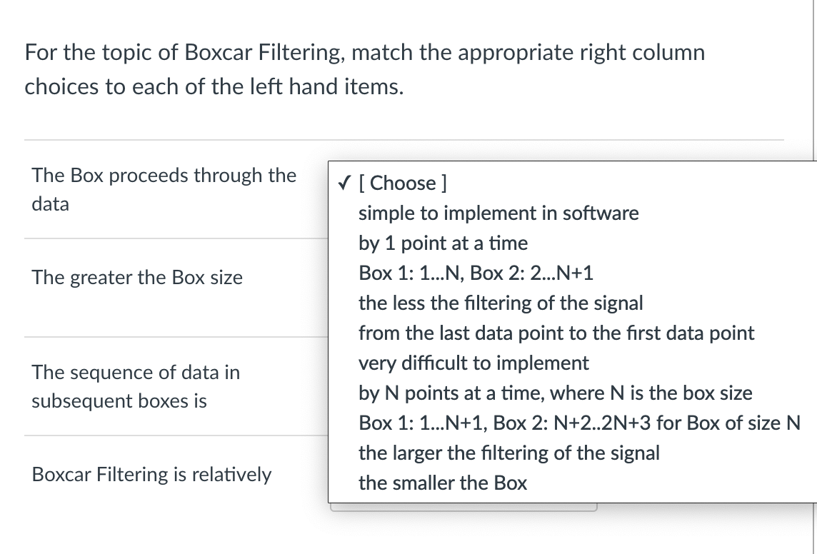This screenshot has width=817, height=554.
Task: Click the divider below the question prompt
Action: click(405, 138)
